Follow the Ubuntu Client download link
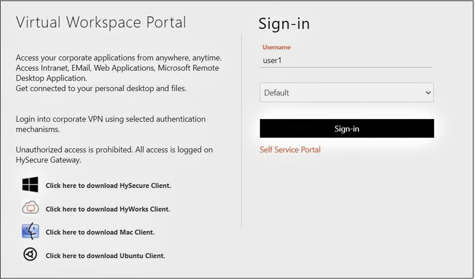The height and width of the screenshot is (279, 475). click(x=105, y=256)
